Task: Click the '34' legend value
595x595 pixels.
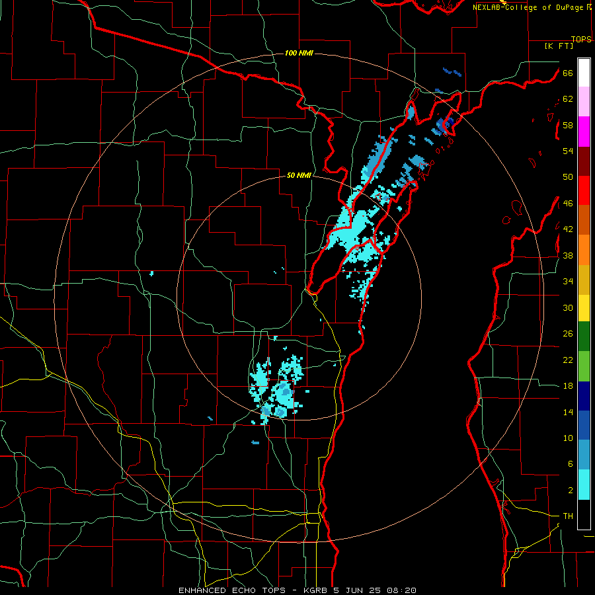Action: 568,282
